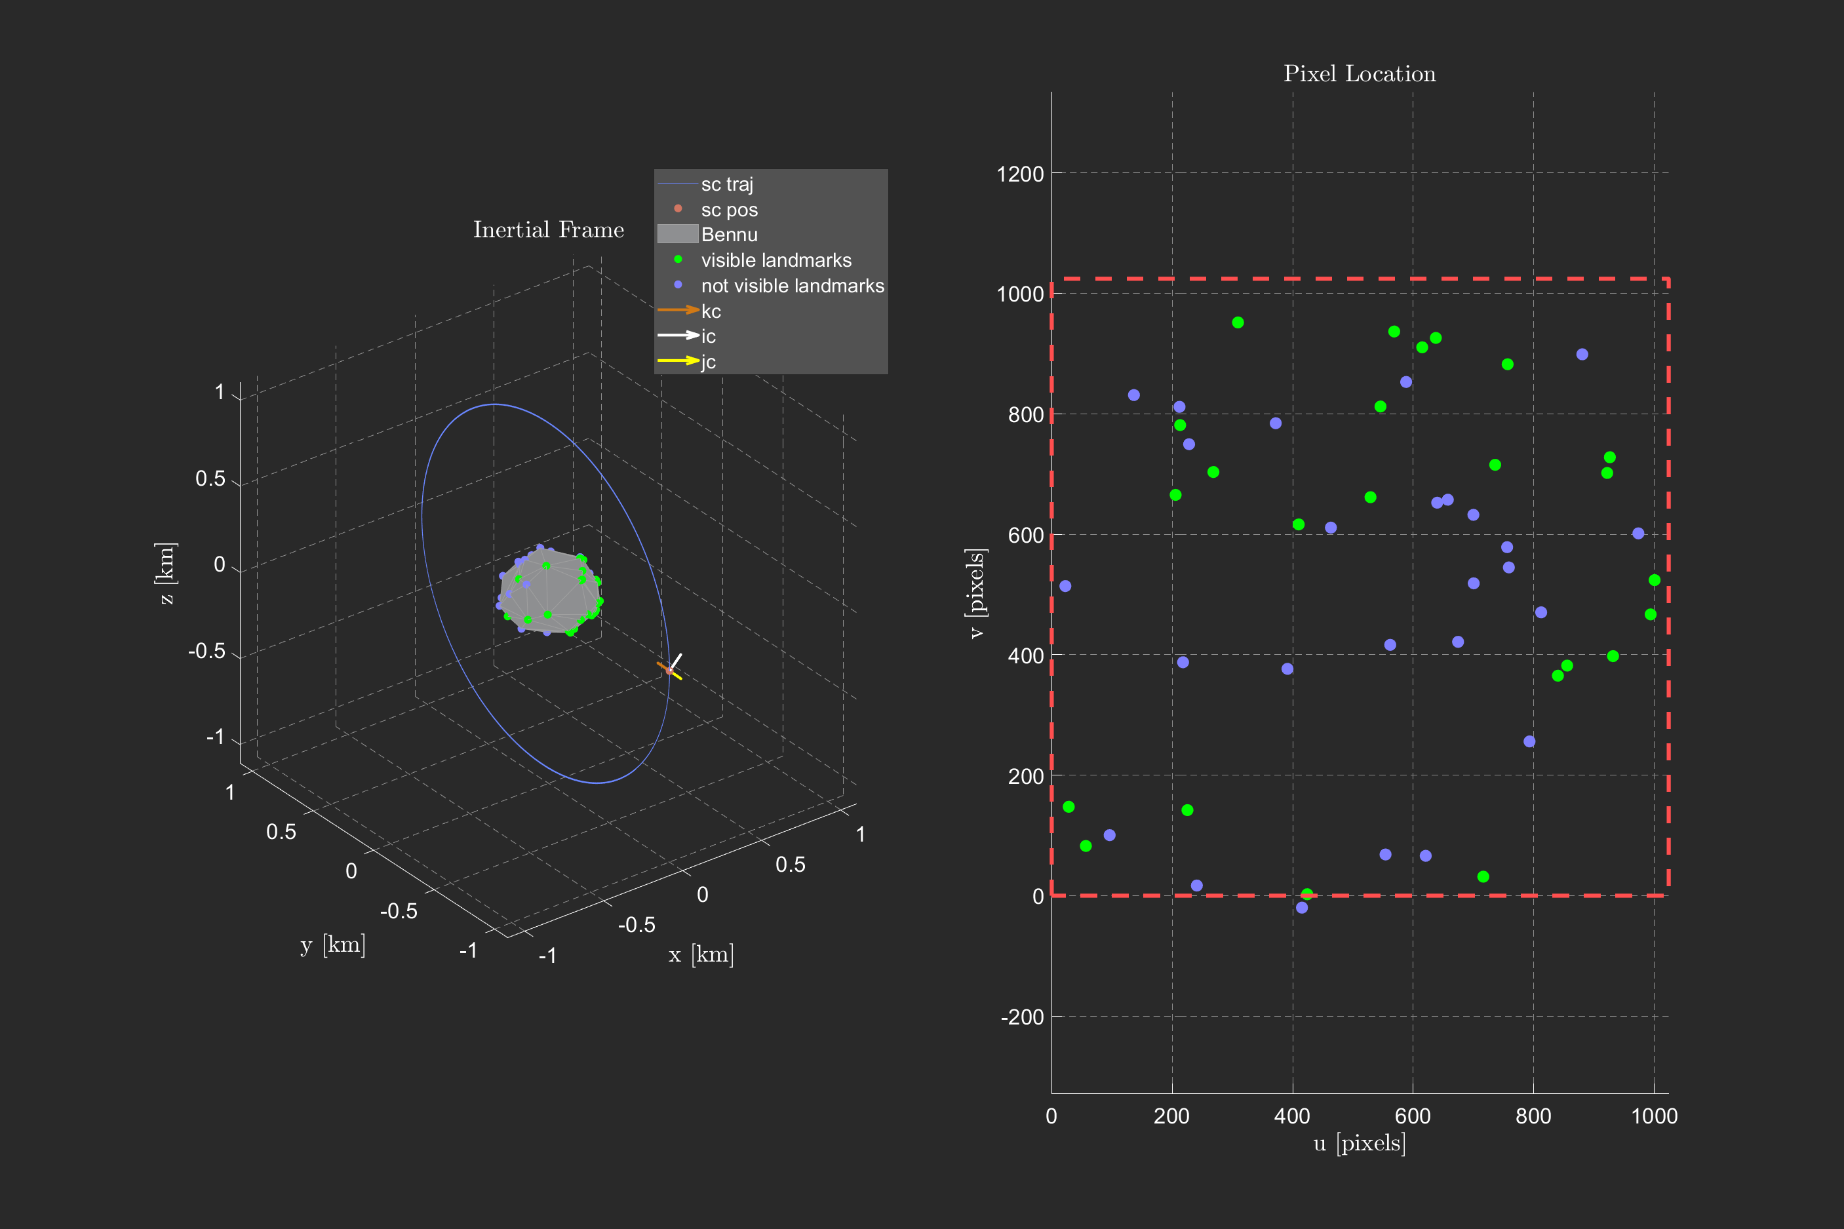Image resolution: width=1844 pixels, height=1229 pixels.
Task: Select the 'visible landmarks' legend label
Action: click(x=776, y=260)
